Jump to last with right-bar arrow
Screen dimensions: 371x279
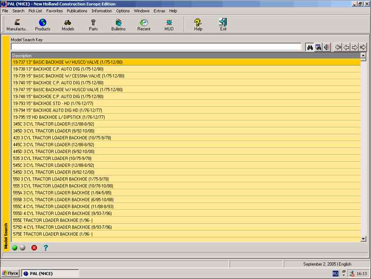(363, 47)
